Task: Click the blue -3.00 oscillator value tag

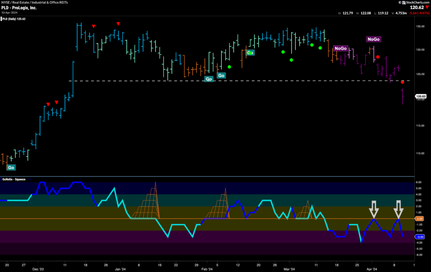Action: (419, 237)
